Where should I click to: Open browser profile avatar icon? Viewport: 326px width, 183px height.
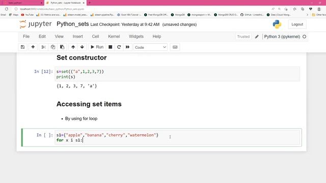coord(319,9)
